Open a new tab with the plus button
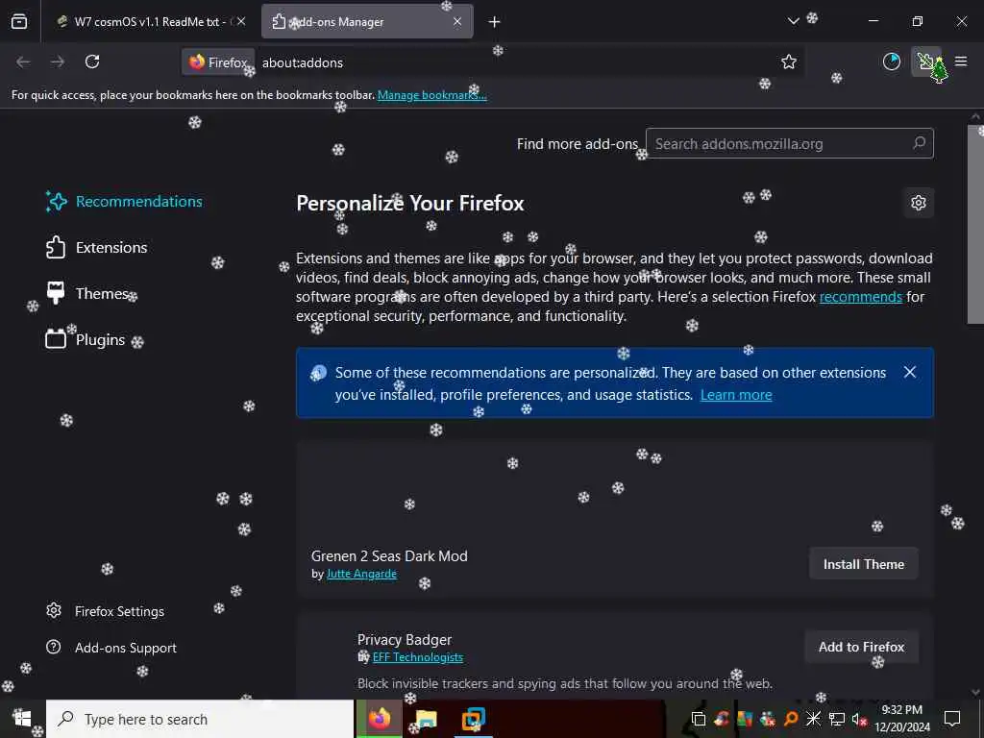 click(495, 22)
